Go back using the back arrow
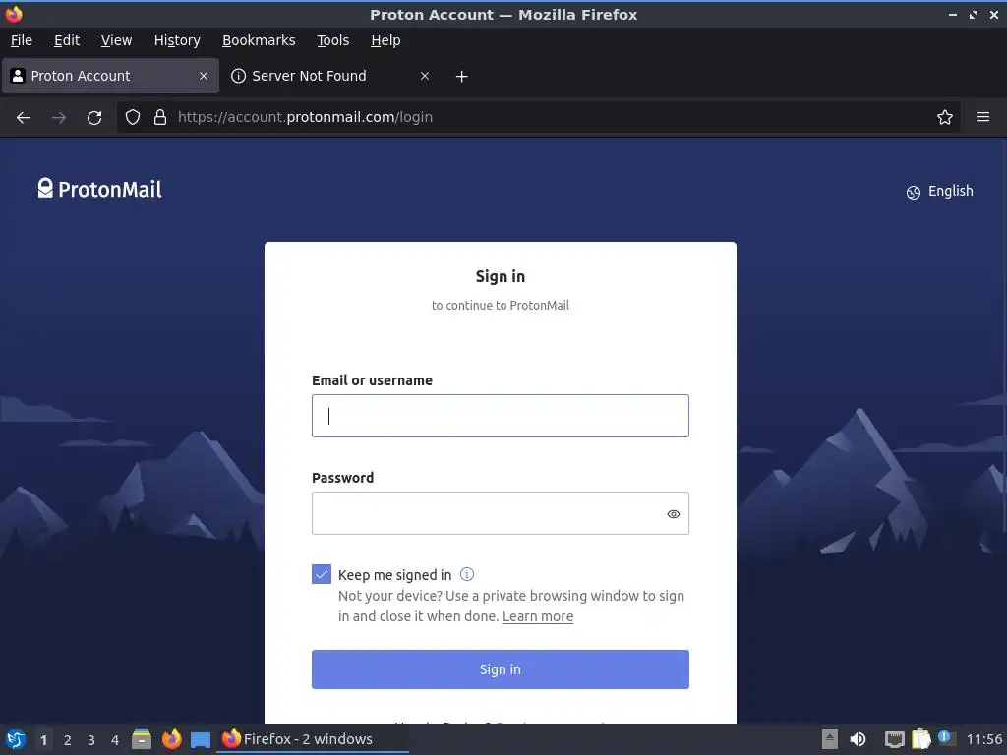1007x755 pixels. pos(24,118)
